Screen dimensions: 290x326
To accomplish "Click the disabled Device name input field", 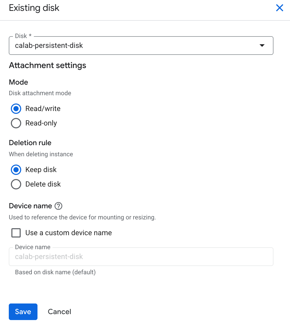I will pyautogui.click(x=141, y=257).
